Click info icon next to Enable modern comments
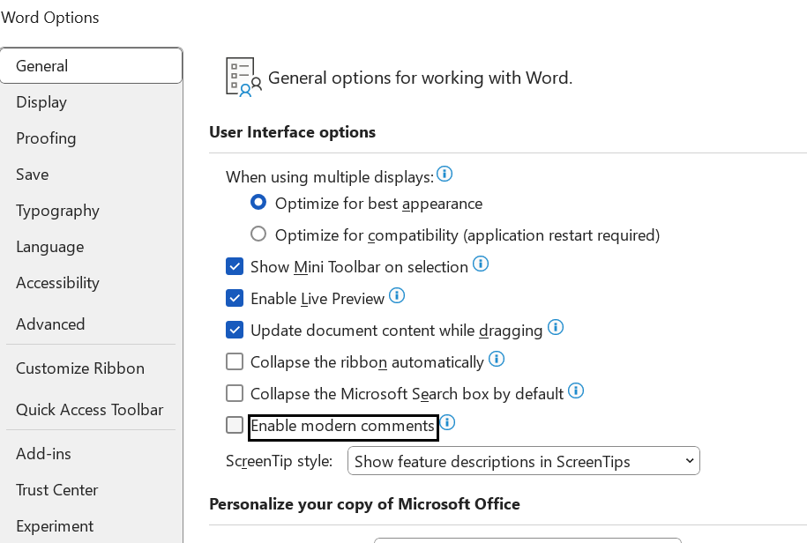Viewport: 807px width, 543px height. (x=447, y=423)
